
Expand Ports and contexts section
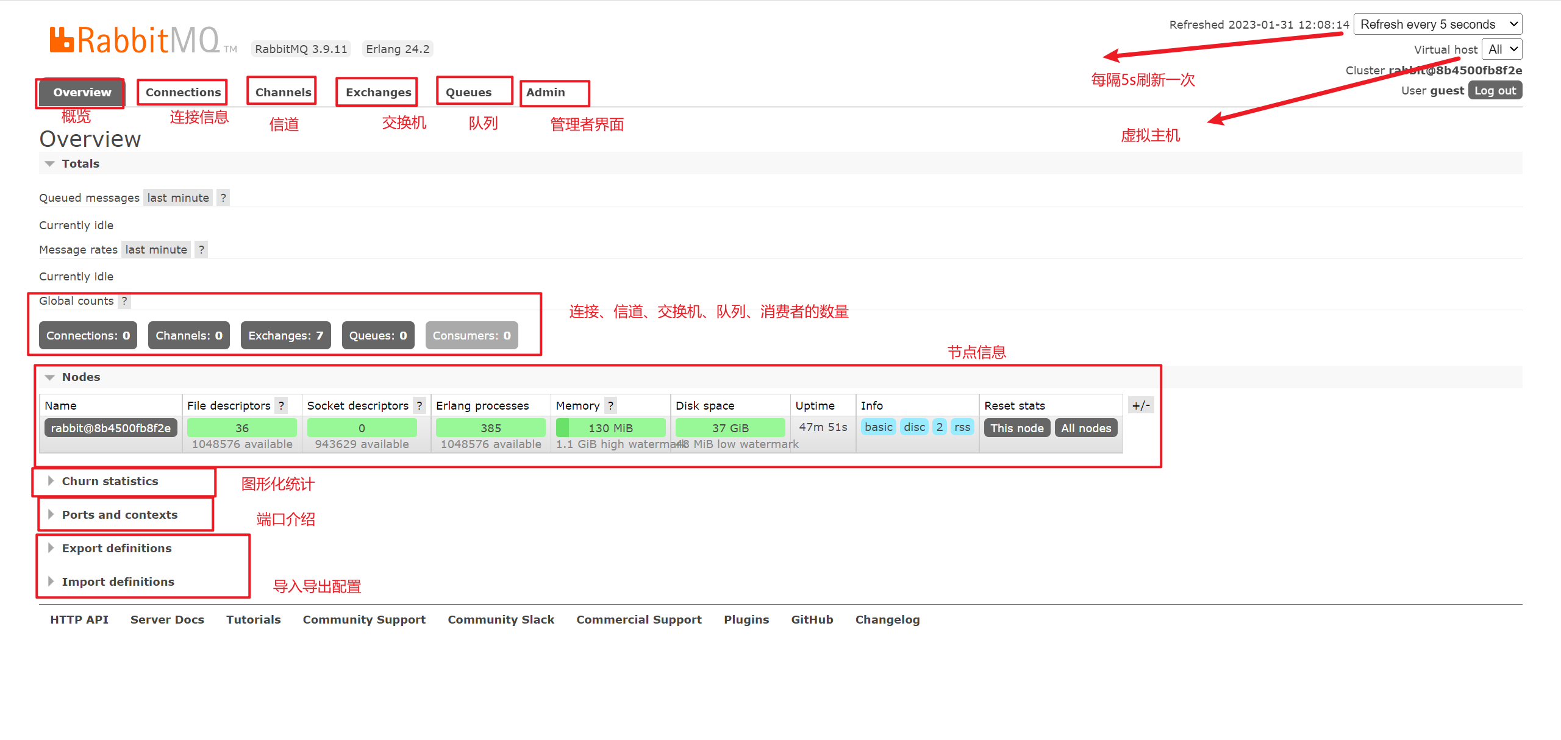coord(120,514)
